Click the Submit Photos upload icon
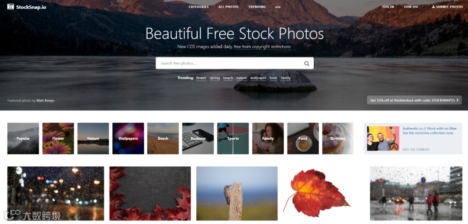Image resolution: width=468 pixels, height=224 pixels. pos(433,7)
